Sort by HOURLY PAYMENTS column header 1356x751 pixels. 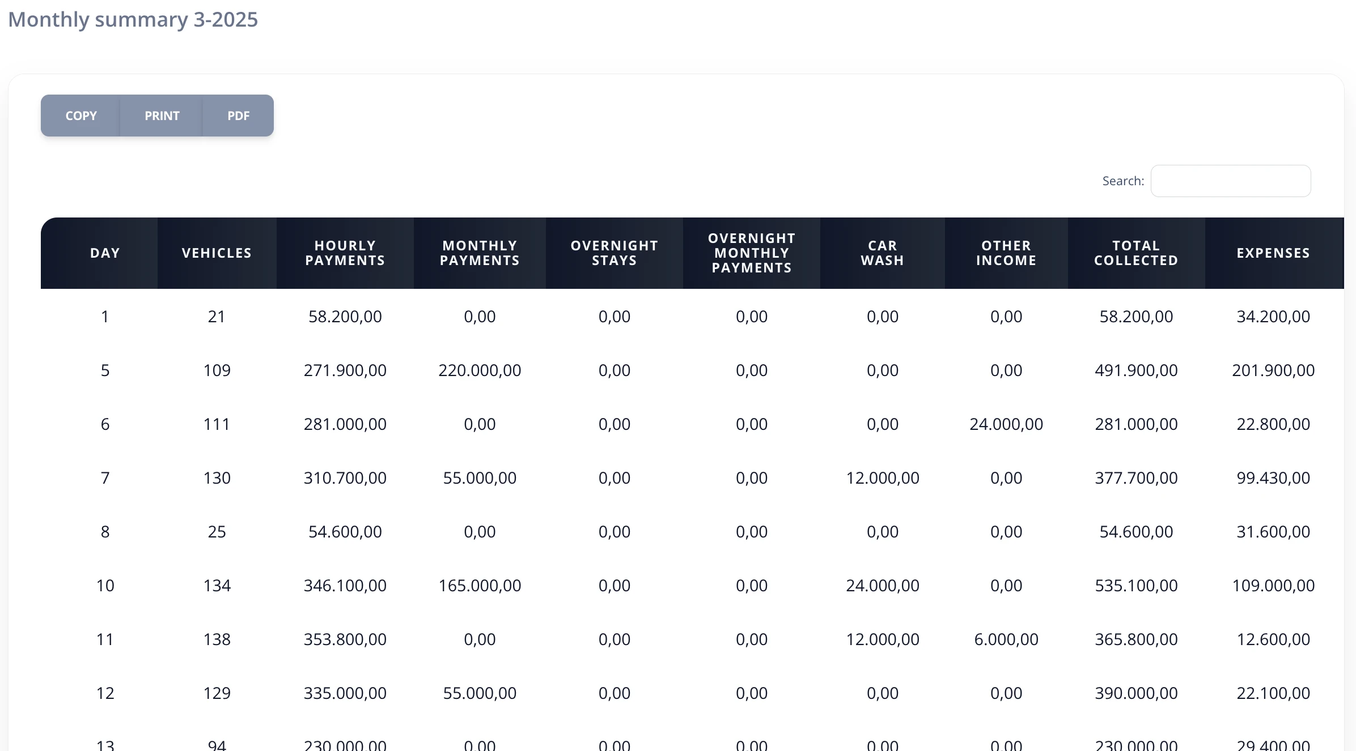pyautogui.click(x=345, y=253)
